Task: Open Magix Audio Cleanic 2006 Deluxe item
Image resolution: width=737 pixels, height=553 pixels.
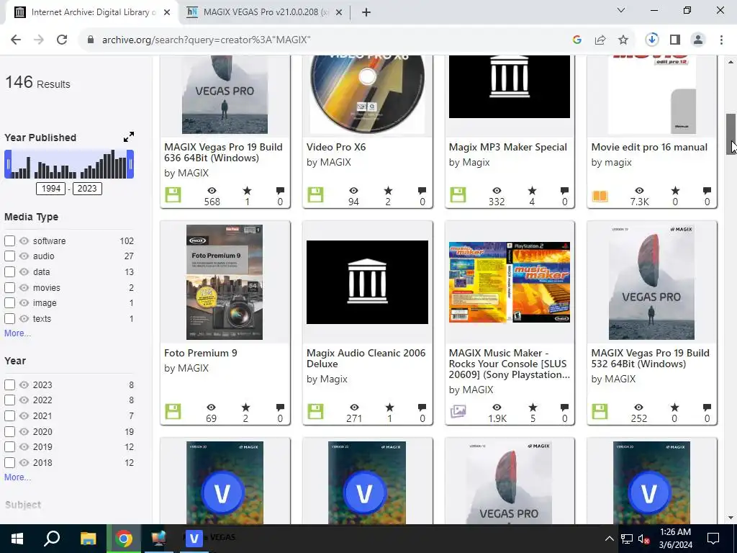Action: pos(366,359)
